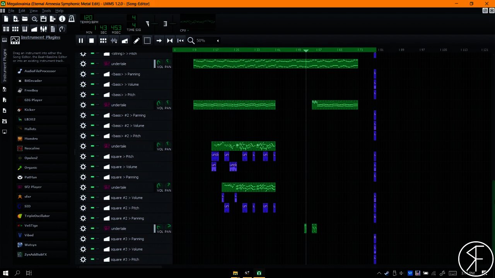Mute the square #3 > Volume track
This screenshot has width=495, height=278.
[92, 249]
